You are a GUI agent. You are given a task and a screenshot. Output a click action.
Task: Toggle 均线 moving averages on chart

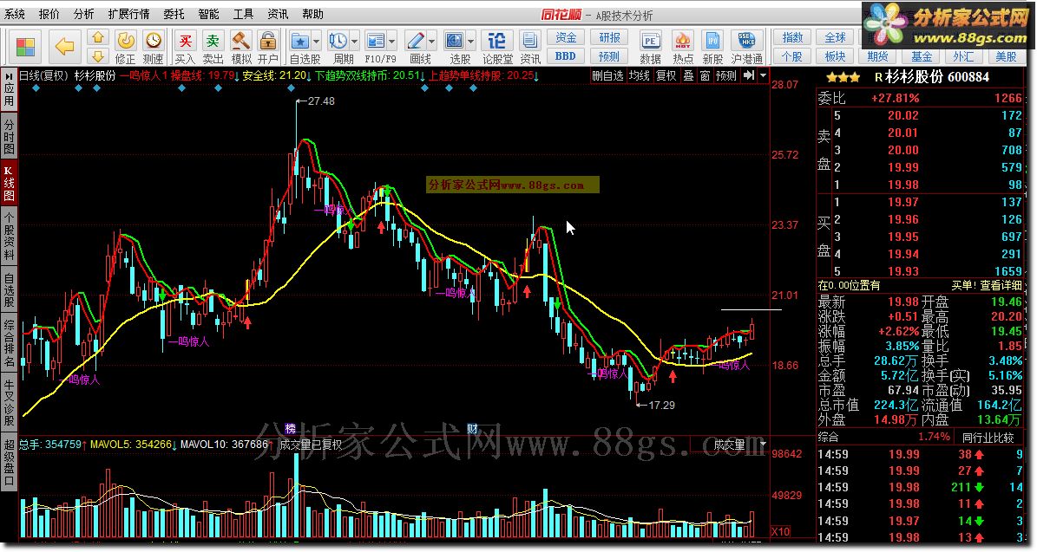coord(639,76)
